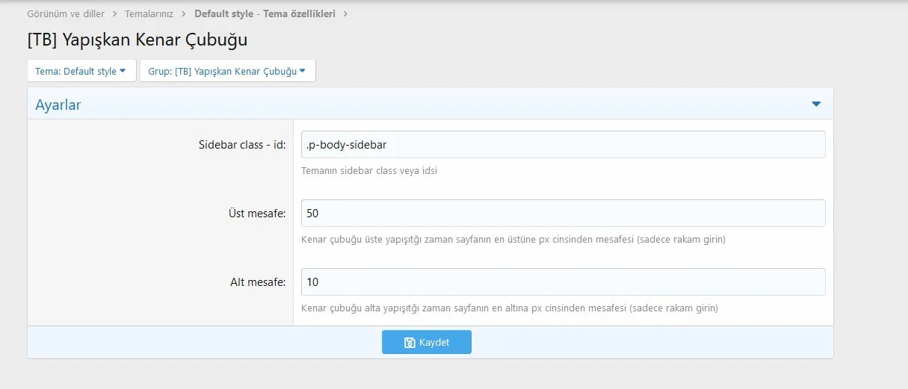Collapse the Ayarlar section with the arrow
The height and width of the screenshot is (389, 908).
pyautogui.click(x=816, y=105)
